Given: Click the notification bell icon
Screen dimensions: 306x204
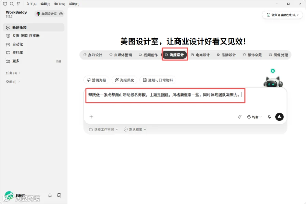Looking at the screenshot, I should tap(50, 195).
